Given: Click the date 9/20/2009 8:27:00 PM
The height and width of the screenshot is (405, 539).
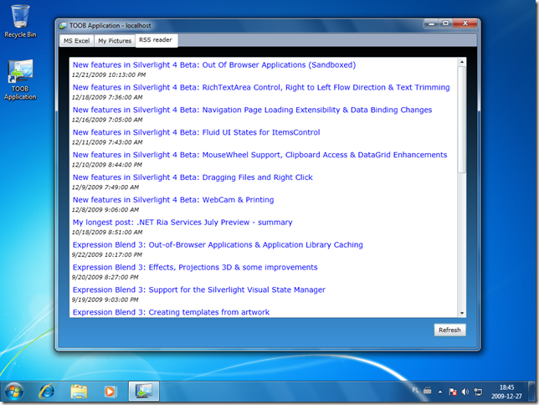Looking at the screenshot, I should click(x=105, y=277).
